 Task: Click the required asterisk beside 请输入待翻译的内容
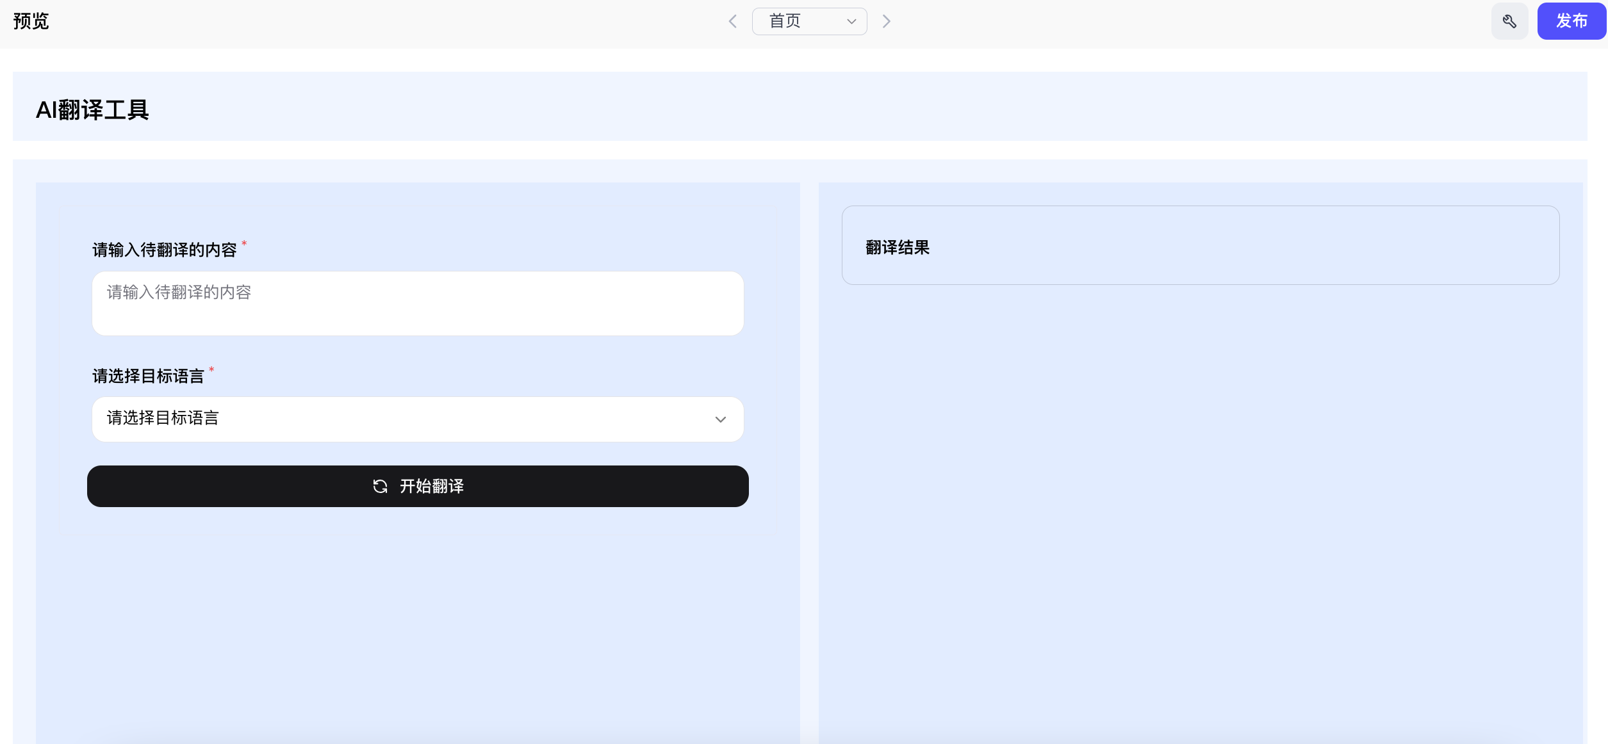point(245,243)
